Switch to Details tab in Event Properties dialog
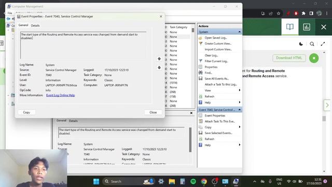Viewport: 332px width, 187px height. pos(35,25)
